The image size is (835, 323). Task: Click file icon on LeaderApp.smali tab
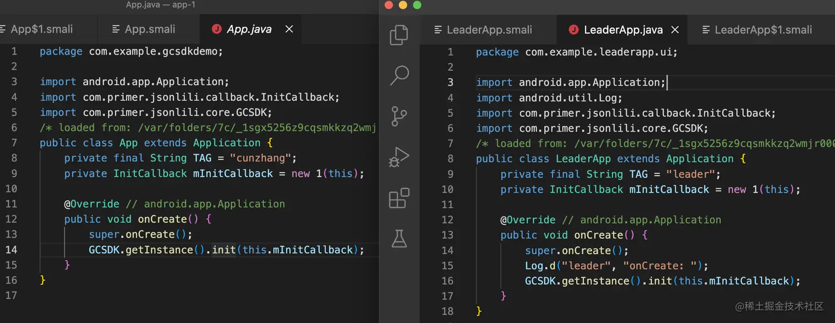click(437, 30)
